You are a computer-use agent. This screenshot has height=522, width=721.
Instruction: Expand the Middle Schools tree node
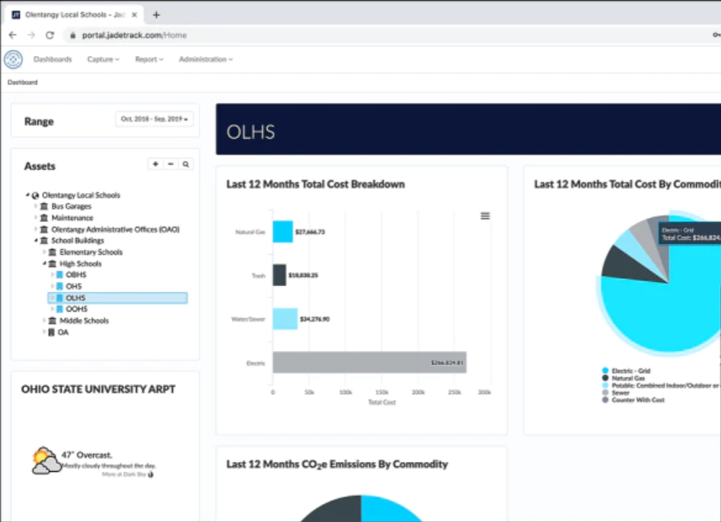(x=44, y=321)
